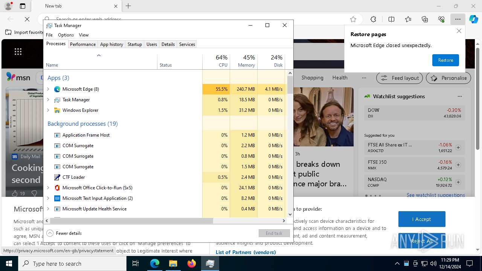Switch to the App history tab
This screenshot has height=271, width=482.
click(x=111, y=44)
